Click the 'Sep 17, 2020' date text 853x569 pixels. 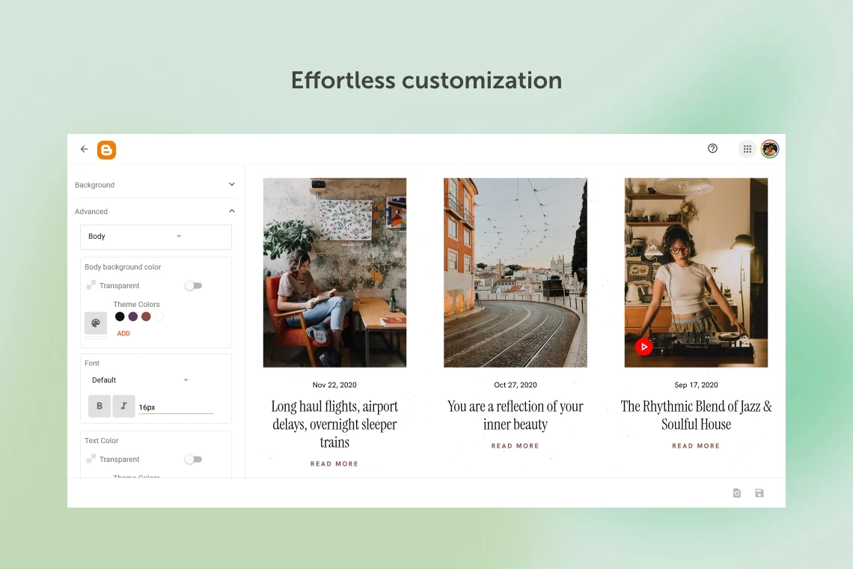696,385
